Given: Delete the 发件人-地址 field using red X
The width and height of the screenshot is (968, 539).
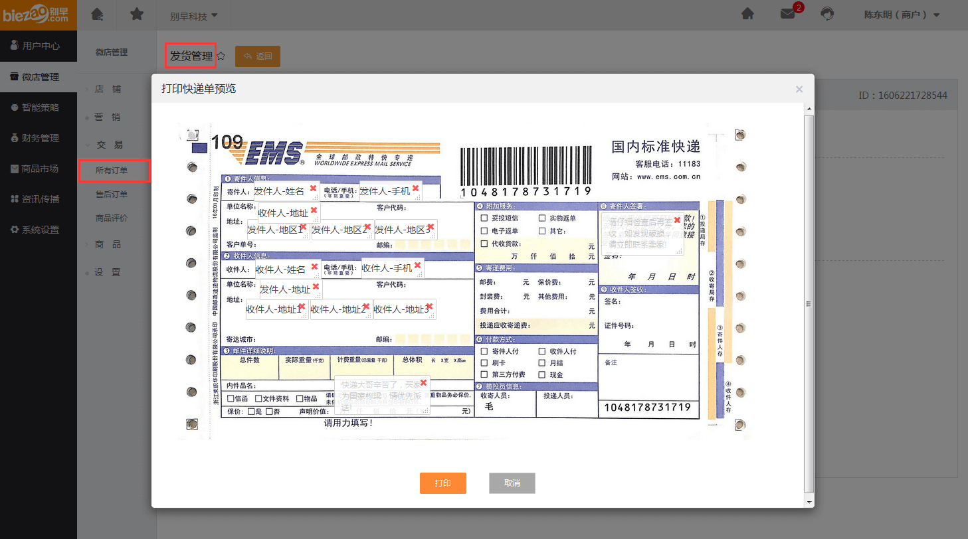Looking at the screenshot, I should 316,287.
